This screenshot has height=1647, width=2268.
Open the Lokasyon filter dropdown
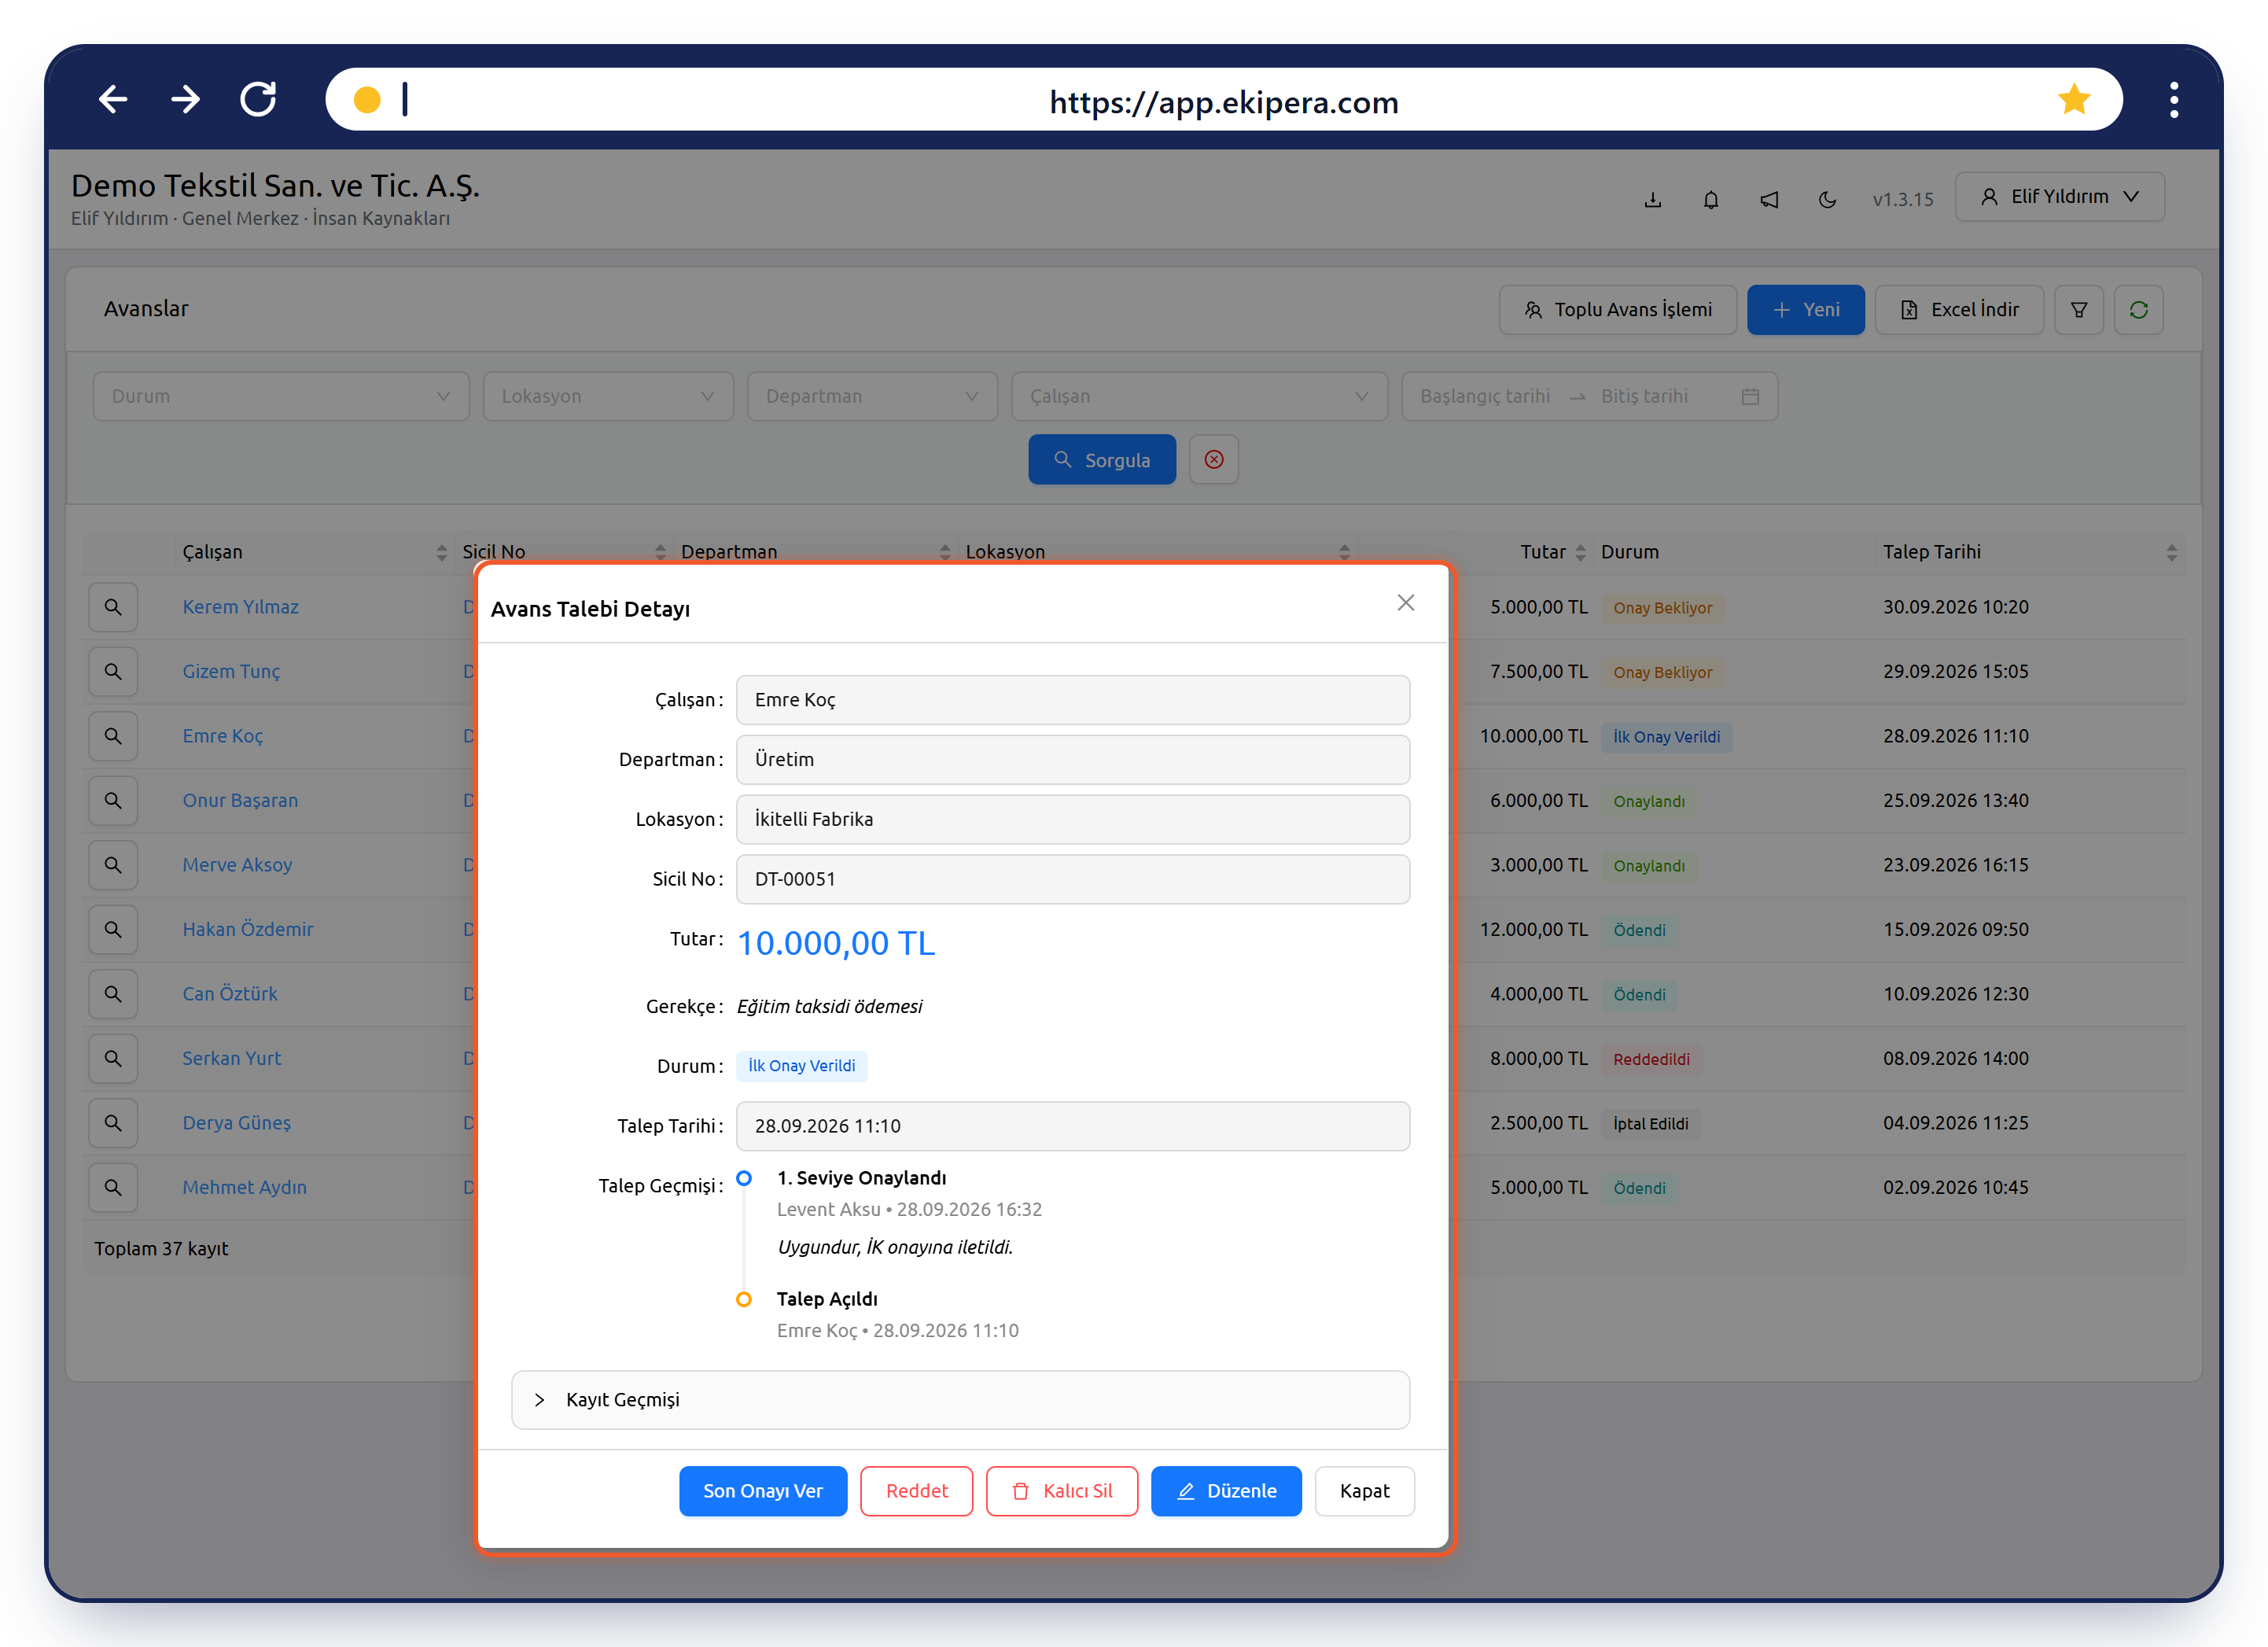pyautogui.click(x=608, y=397)
